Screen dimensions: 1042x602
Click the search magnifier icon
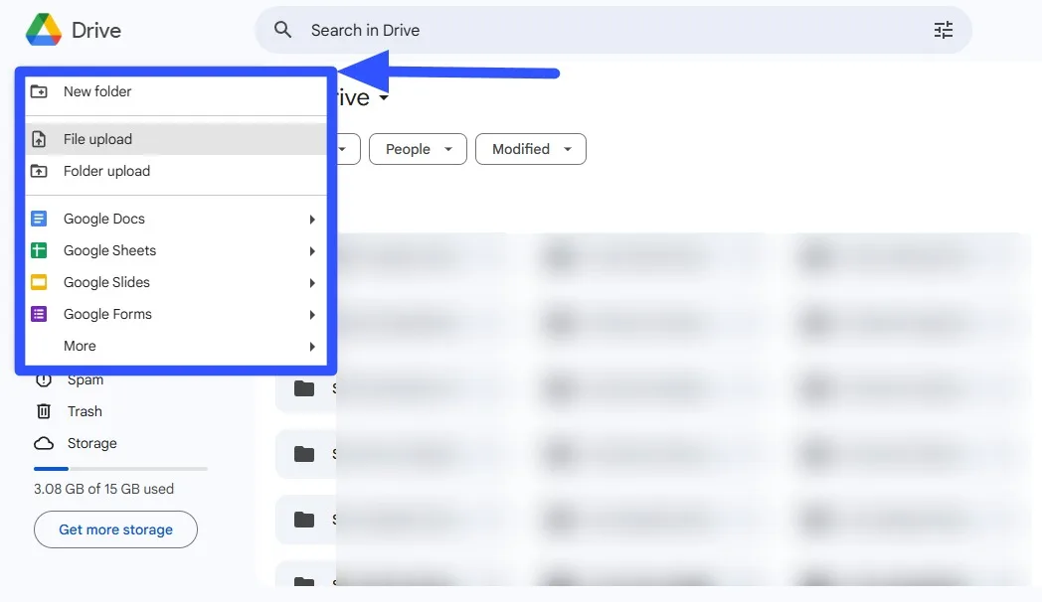pos(283,30)
